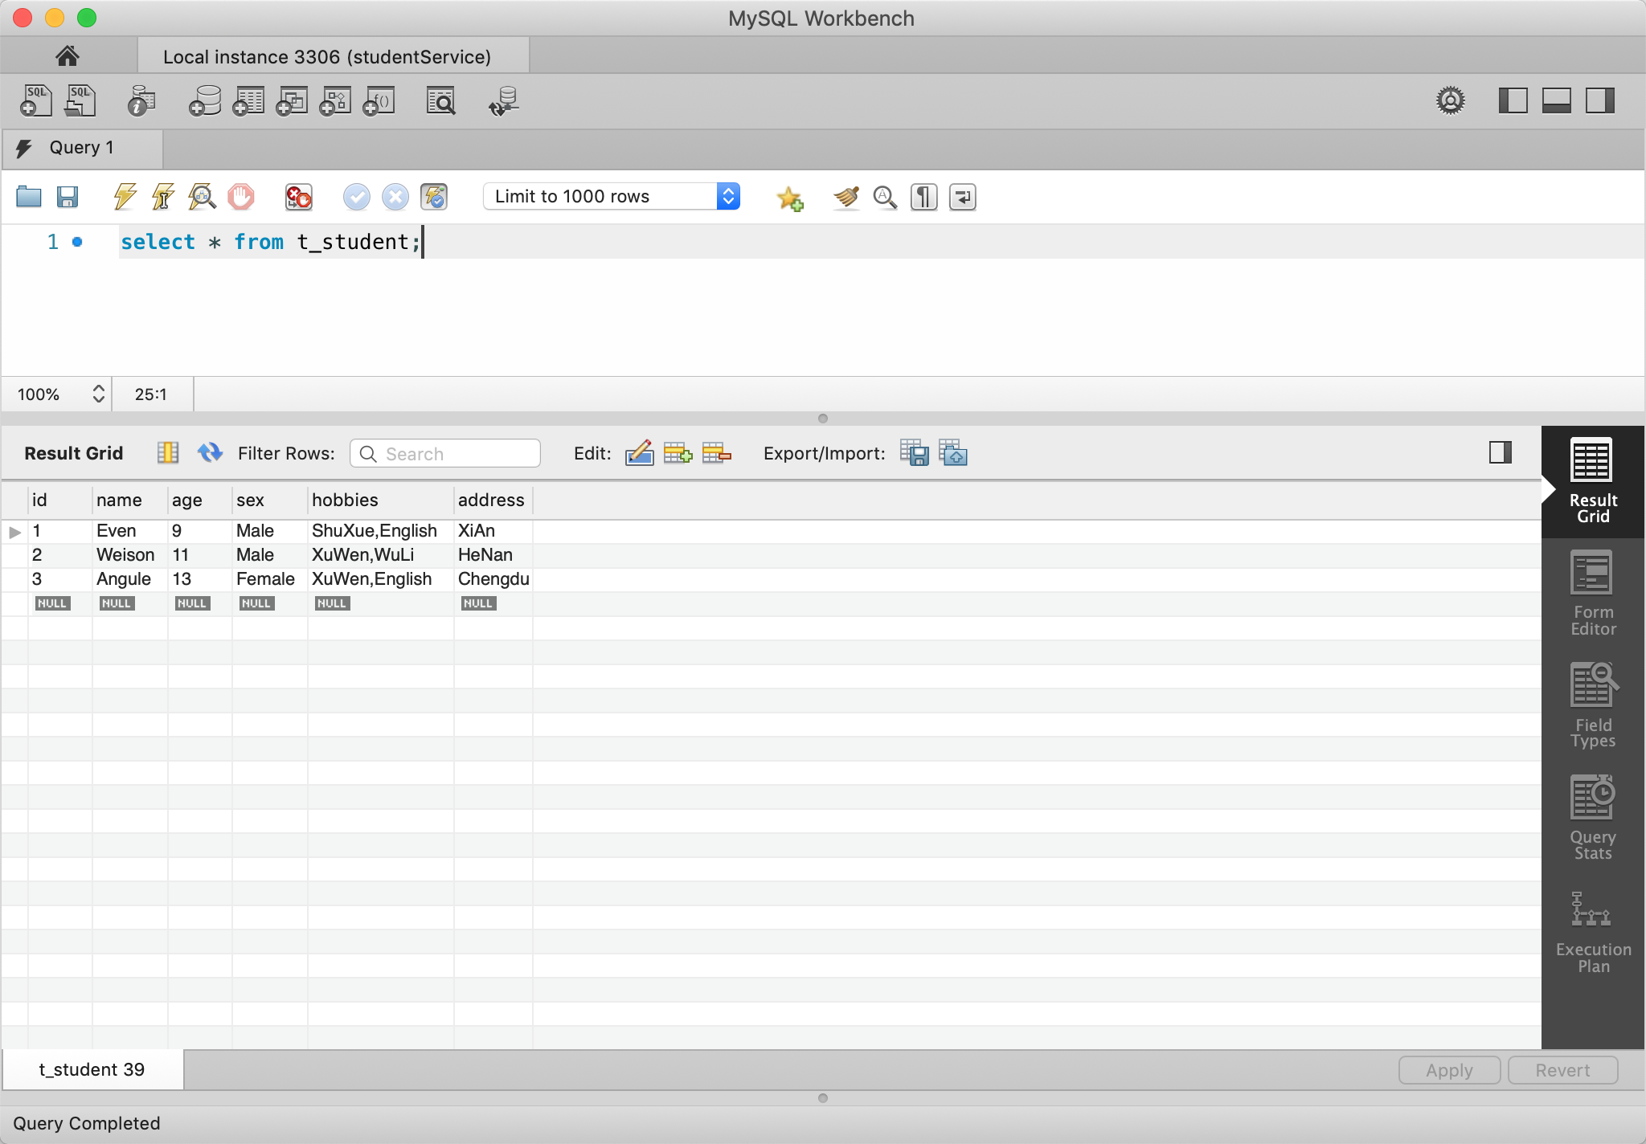The height and width of the screenshot is (1144, 1646).
Task: Create a new view icon
Action: pos(292,101)
